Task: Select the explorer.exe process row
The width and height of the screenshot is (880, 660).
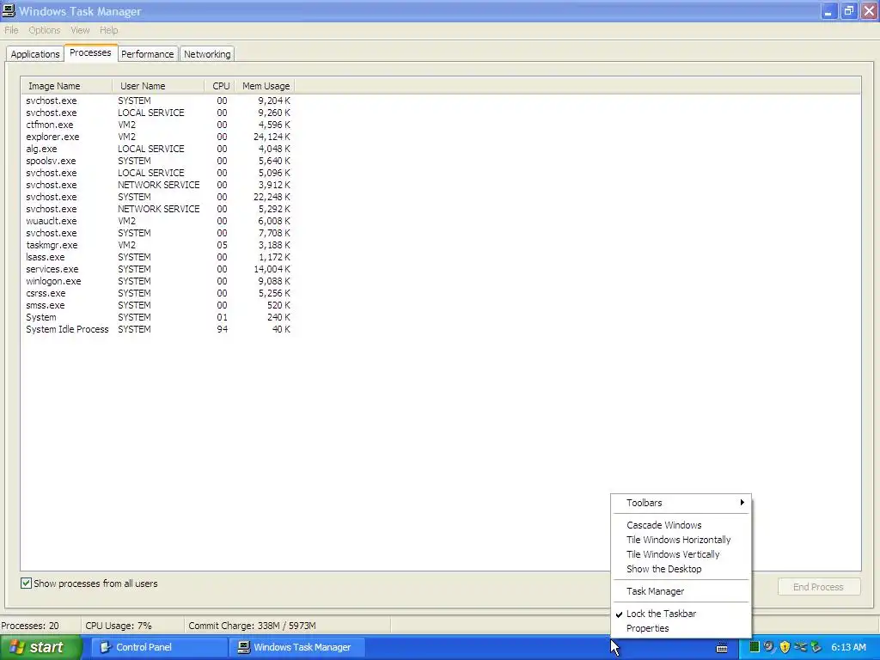Action: point(158,137)
